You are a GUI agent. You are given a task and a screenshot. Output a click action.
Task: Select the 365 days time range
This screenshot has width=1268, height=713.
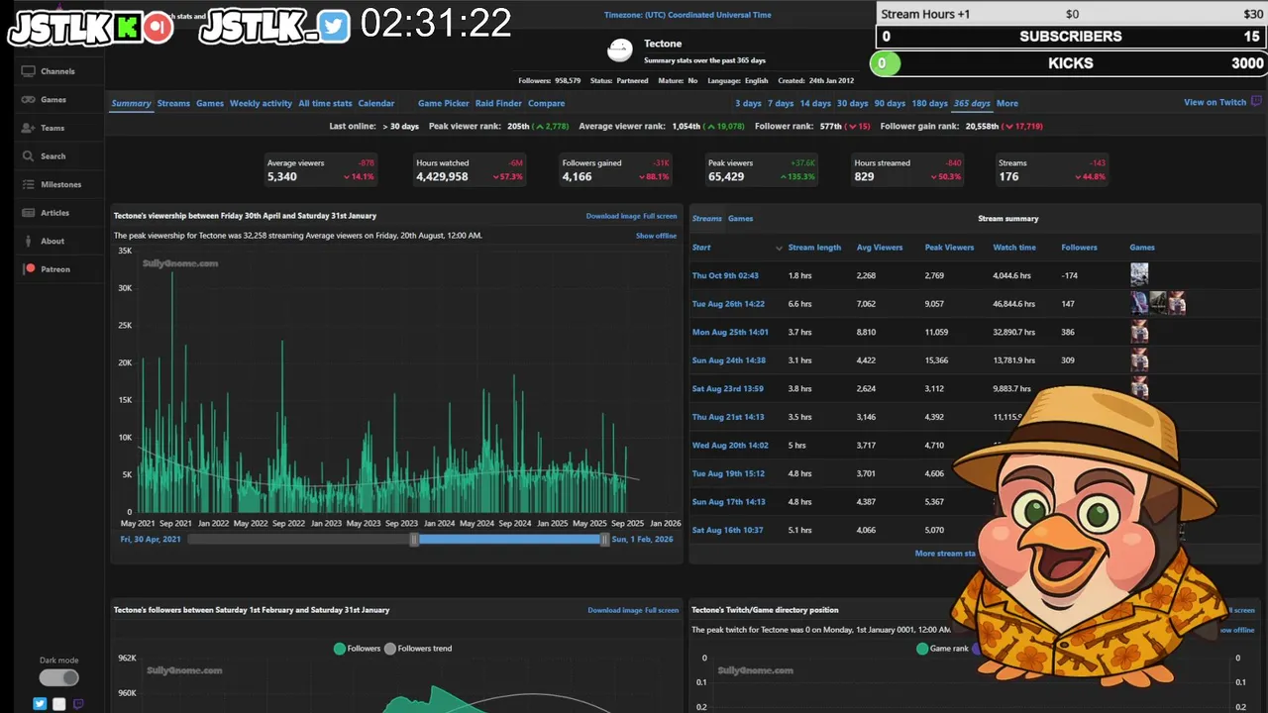tap(972, 103)
